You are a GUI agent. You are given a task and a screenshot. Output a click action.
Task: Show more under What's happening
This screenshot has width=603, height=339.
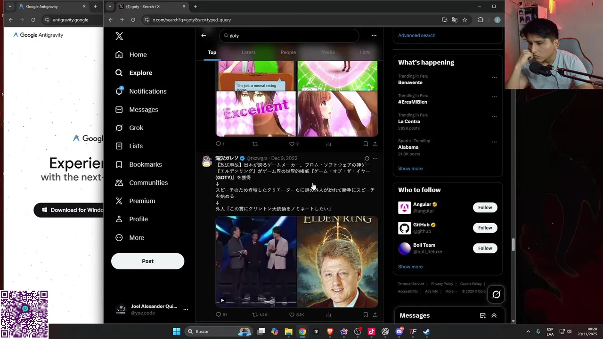coord(410,169)
